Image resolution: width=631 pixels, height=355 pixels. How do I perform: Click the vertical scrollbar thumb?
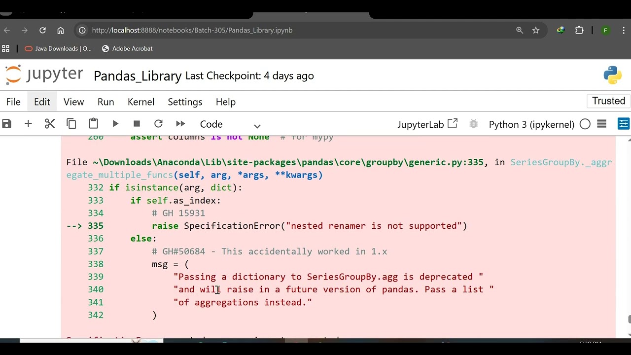pyautogui.click(x=629, y=319)
